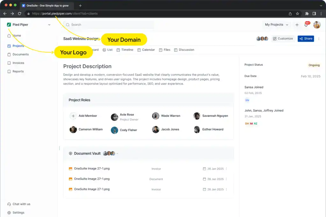Open the Discussion tab

[x=185, y=50]
